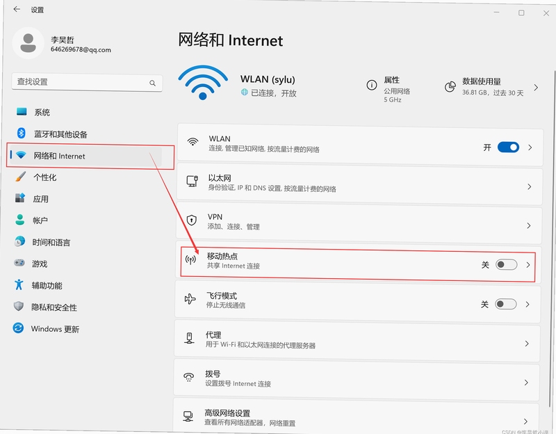This screenshot has height=434, width=556.
Task: Click the large blue Wi-Fi status icon
Action: (203, 82)
